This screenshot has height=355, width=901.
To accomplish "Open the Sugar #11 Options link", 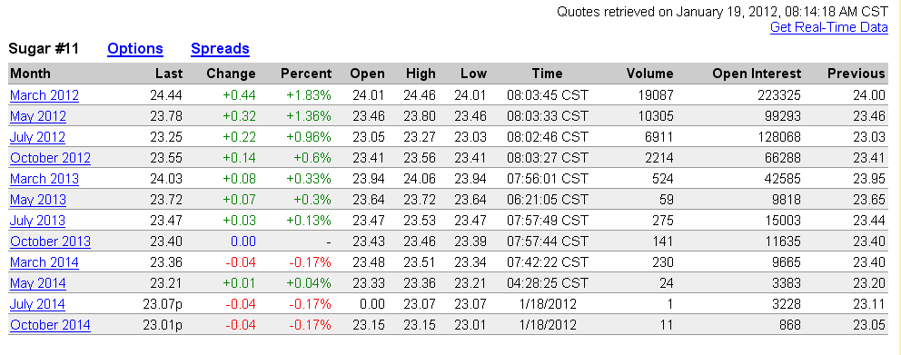I will [x=135, y=49].
